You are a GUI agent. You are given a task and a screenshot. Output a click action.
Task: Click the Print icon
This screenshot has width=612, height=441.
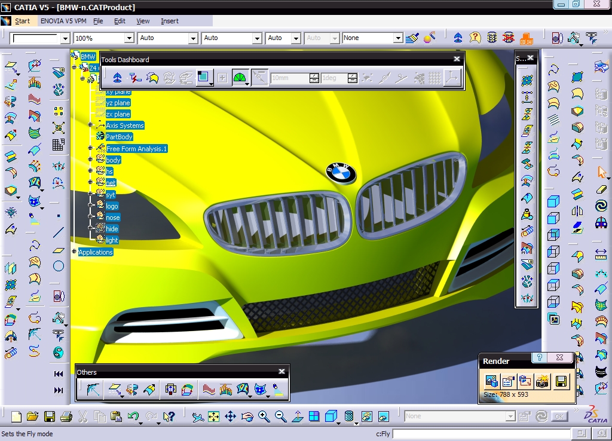(x=66, y=416)
